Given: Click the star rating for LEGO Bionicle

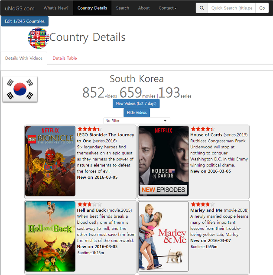Looking at the screenshot, I should [89, 129].
